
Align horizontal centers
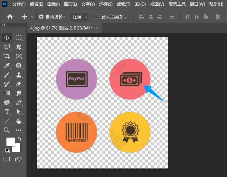151,17
